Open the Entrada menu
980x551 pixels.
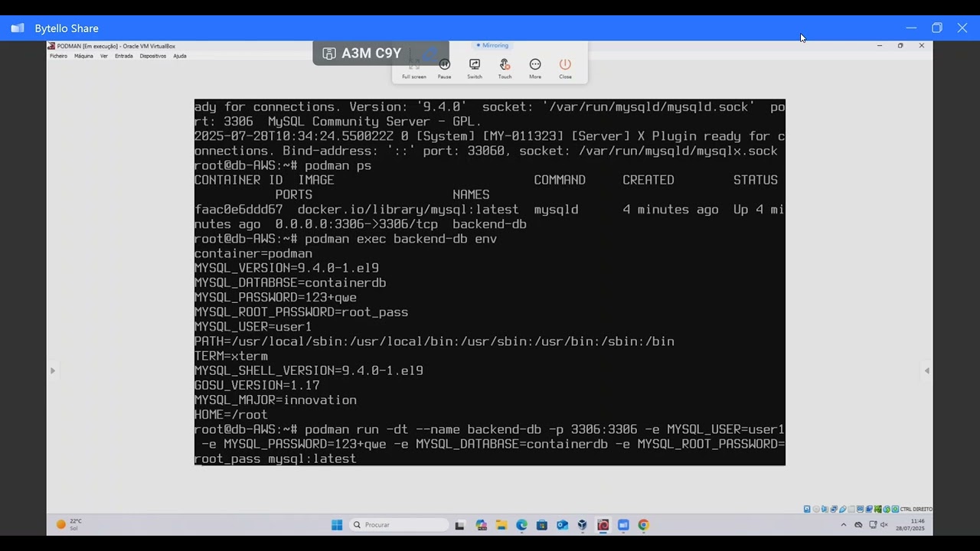click(x=123, y=56)
